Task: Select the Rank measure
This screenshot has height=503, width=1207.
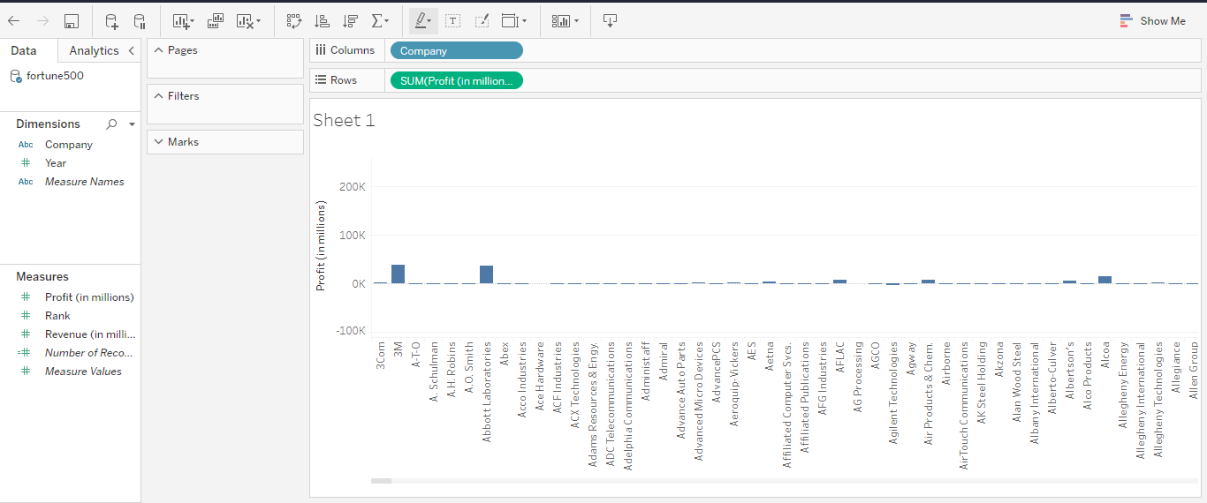Action: pos(57,316)
